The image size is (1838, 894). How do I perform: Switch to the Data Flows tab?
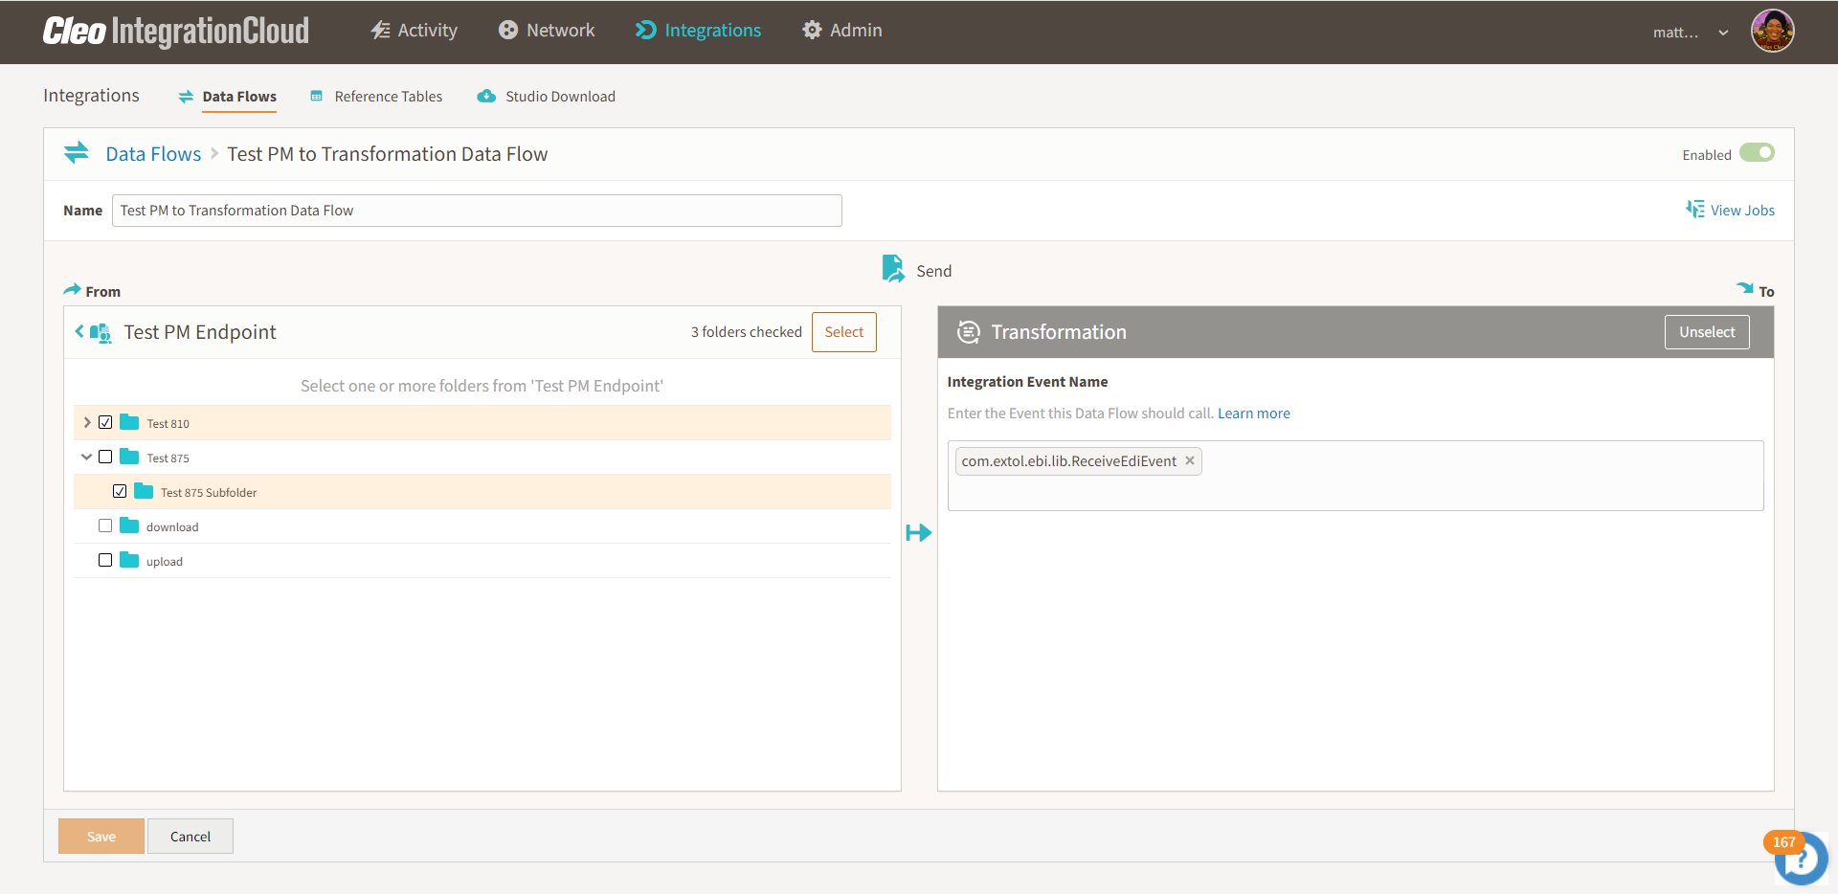[228, 97]
